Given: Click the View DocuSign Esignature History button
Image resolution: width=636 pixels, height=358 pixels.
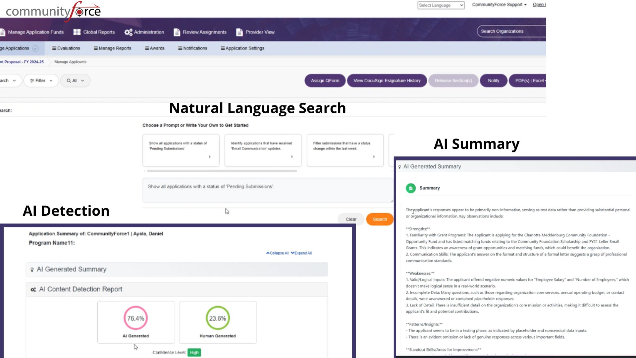Looking at the screenshot, I should click(387, 81).
